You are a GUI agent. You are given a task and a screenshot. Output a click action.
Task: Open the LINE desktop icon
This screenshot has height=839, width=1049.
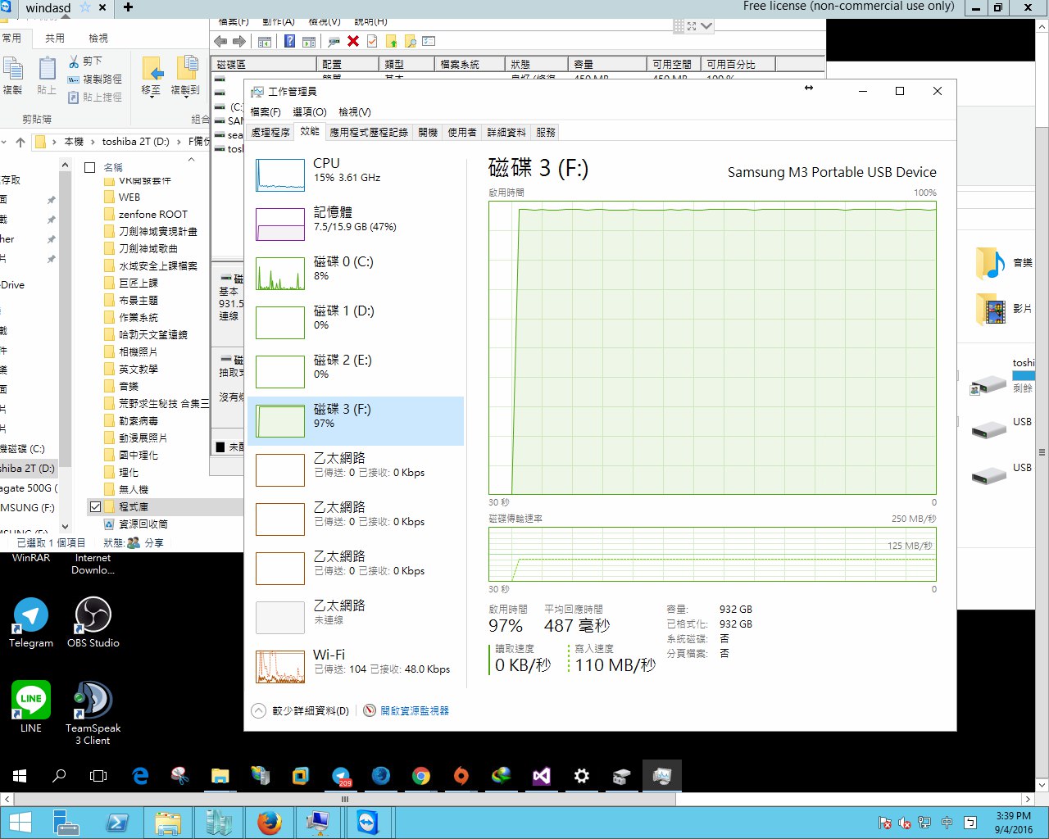point(31,700)
